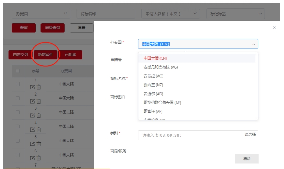Toggle the select-all checkbox in table header
The height and width of the screenshot is (169, 284).
[18, 71]
